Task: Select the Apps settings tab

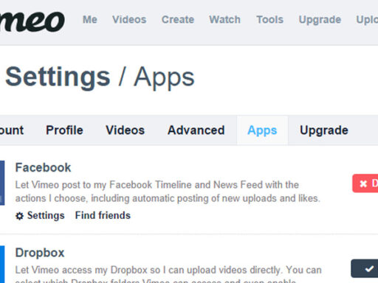Action: tap(262, 130)
